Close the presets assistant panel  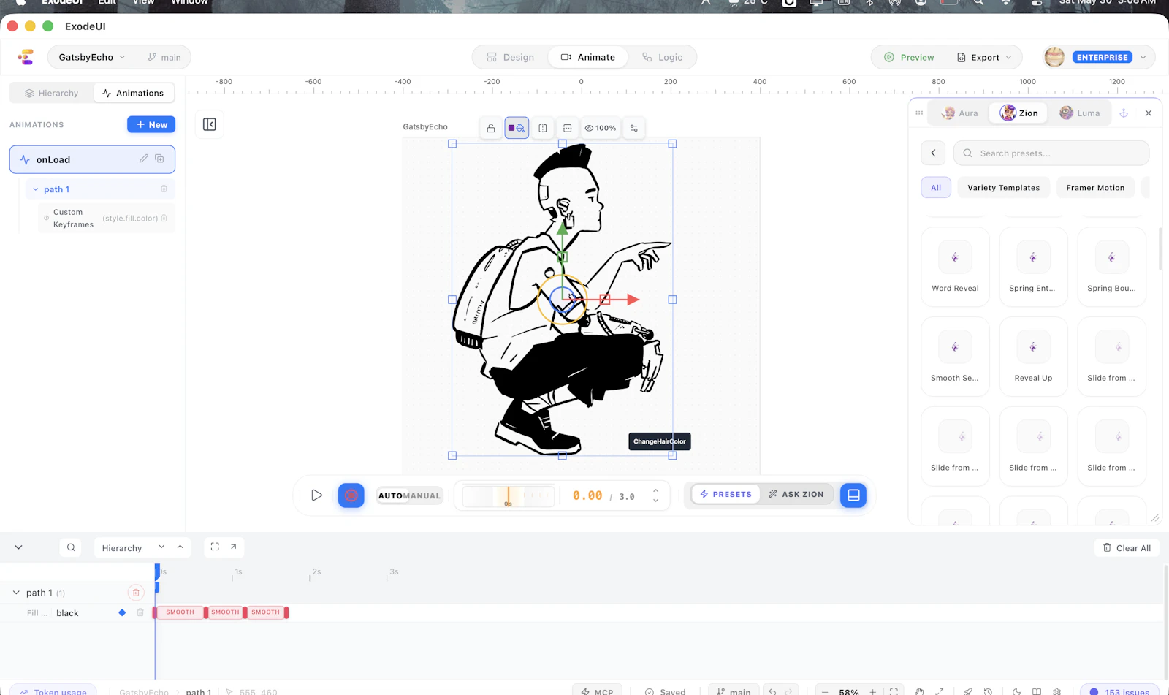[1149, 113]
